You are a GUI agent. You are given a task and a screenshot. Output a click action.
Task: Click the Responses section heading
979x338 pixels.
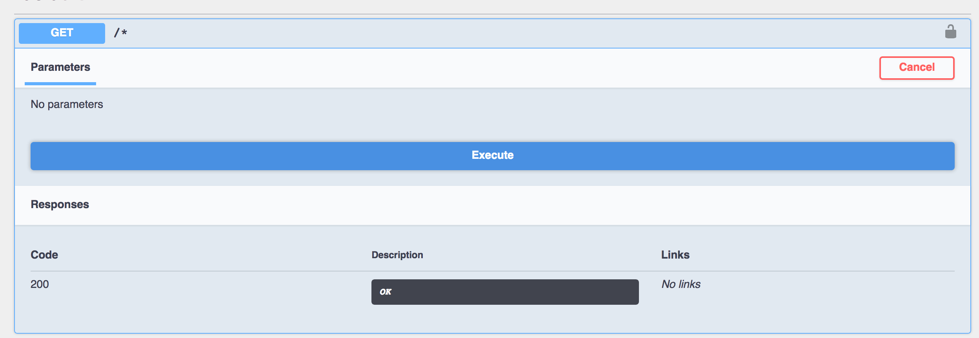tap(60, 205)
